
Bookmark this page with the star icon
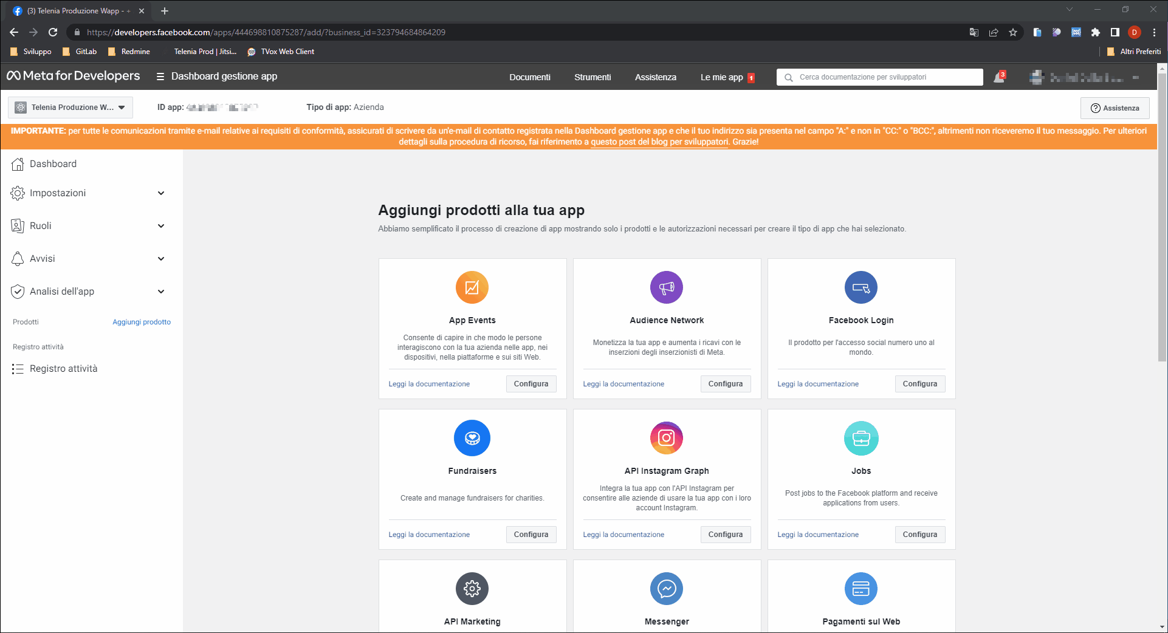1013,32
